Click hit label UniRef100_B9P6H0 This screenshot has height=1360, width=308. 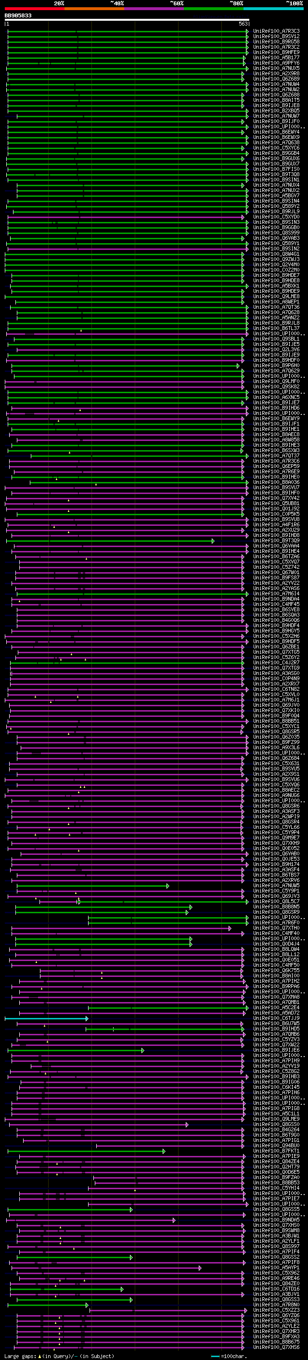[276, 365]
